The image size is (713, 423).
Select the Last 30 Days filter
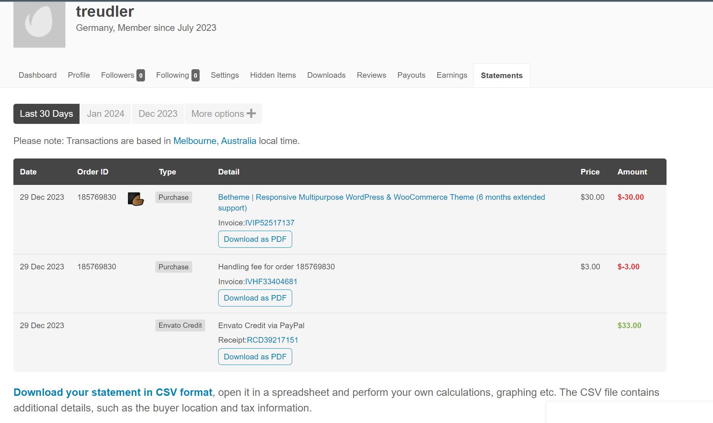pos(46,113)
